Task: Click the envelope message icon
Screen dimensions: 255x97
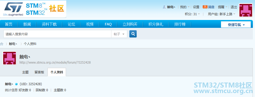Action: (205, 7)
